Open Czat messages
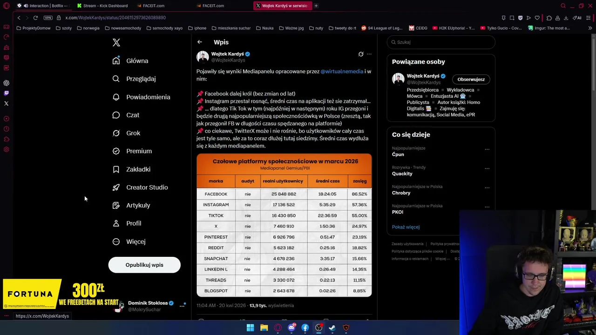The width and height of the screenshot is (596, 335). (126, 115)
